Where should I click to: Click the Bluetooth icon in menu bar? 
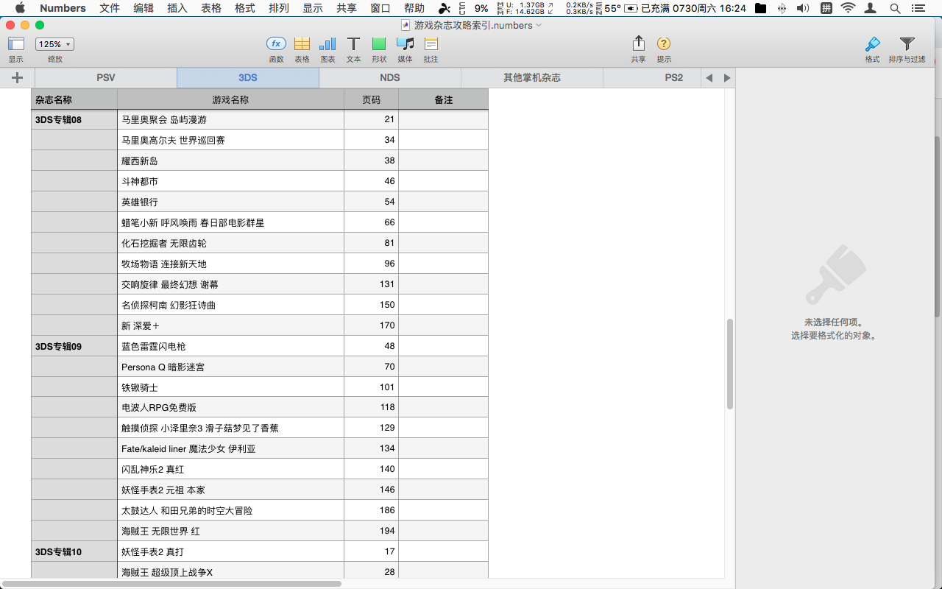point(782,9)
